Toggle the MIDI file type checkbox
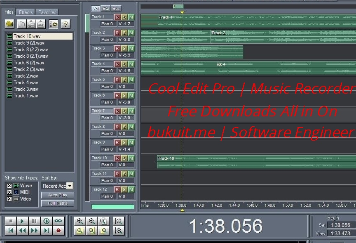 [9, 192]
